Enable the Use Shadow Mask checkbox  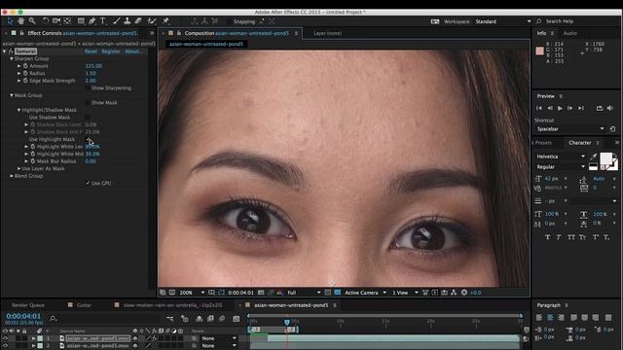point(88,118)
